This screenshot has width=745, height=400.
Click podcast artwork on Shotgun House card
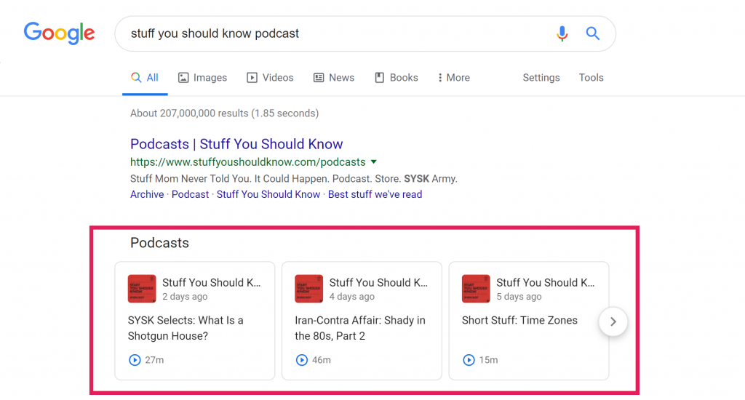click(x=142, y=288)
